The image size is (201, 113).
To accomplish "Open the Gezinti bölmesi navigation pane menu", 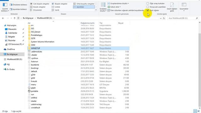I will pyautogui.click(x=5, y=7).
